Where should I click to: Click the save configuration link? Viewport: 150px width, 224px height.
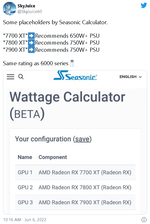click(x=82, y=139)
